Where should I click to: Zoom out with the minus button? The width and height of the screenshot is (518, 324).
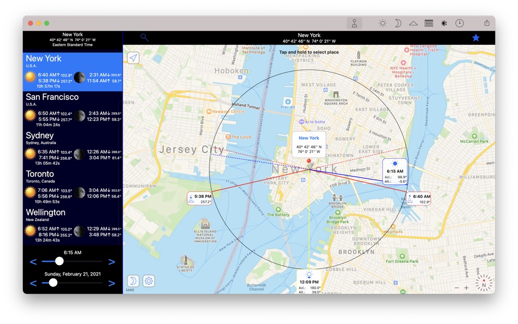(456, 288)
